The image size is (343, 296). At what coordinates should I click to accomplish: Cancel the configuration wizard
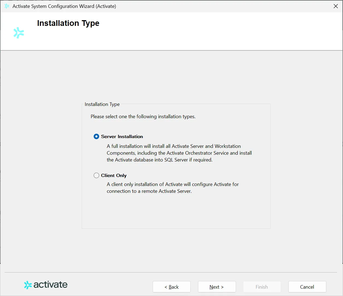tap(307, 287)
